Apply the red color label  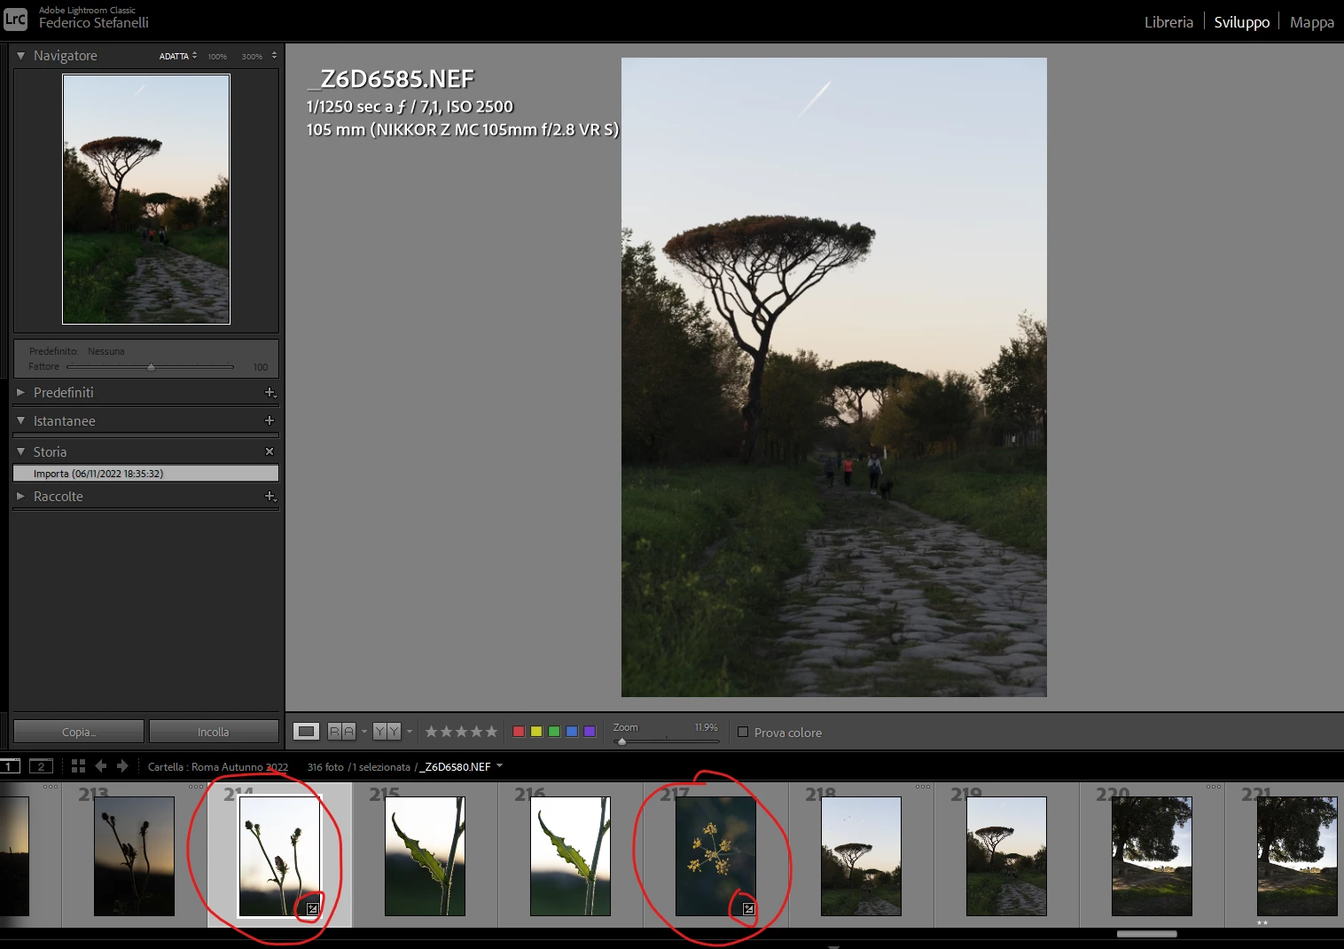click(x=519, y=732)
